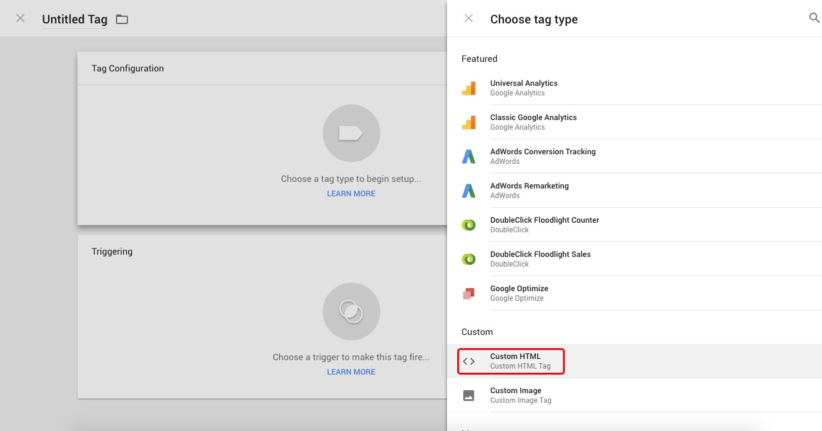This screenshot has height=431, width=822.
Task: Select Custom Image tag type
Action: (635, 396)
